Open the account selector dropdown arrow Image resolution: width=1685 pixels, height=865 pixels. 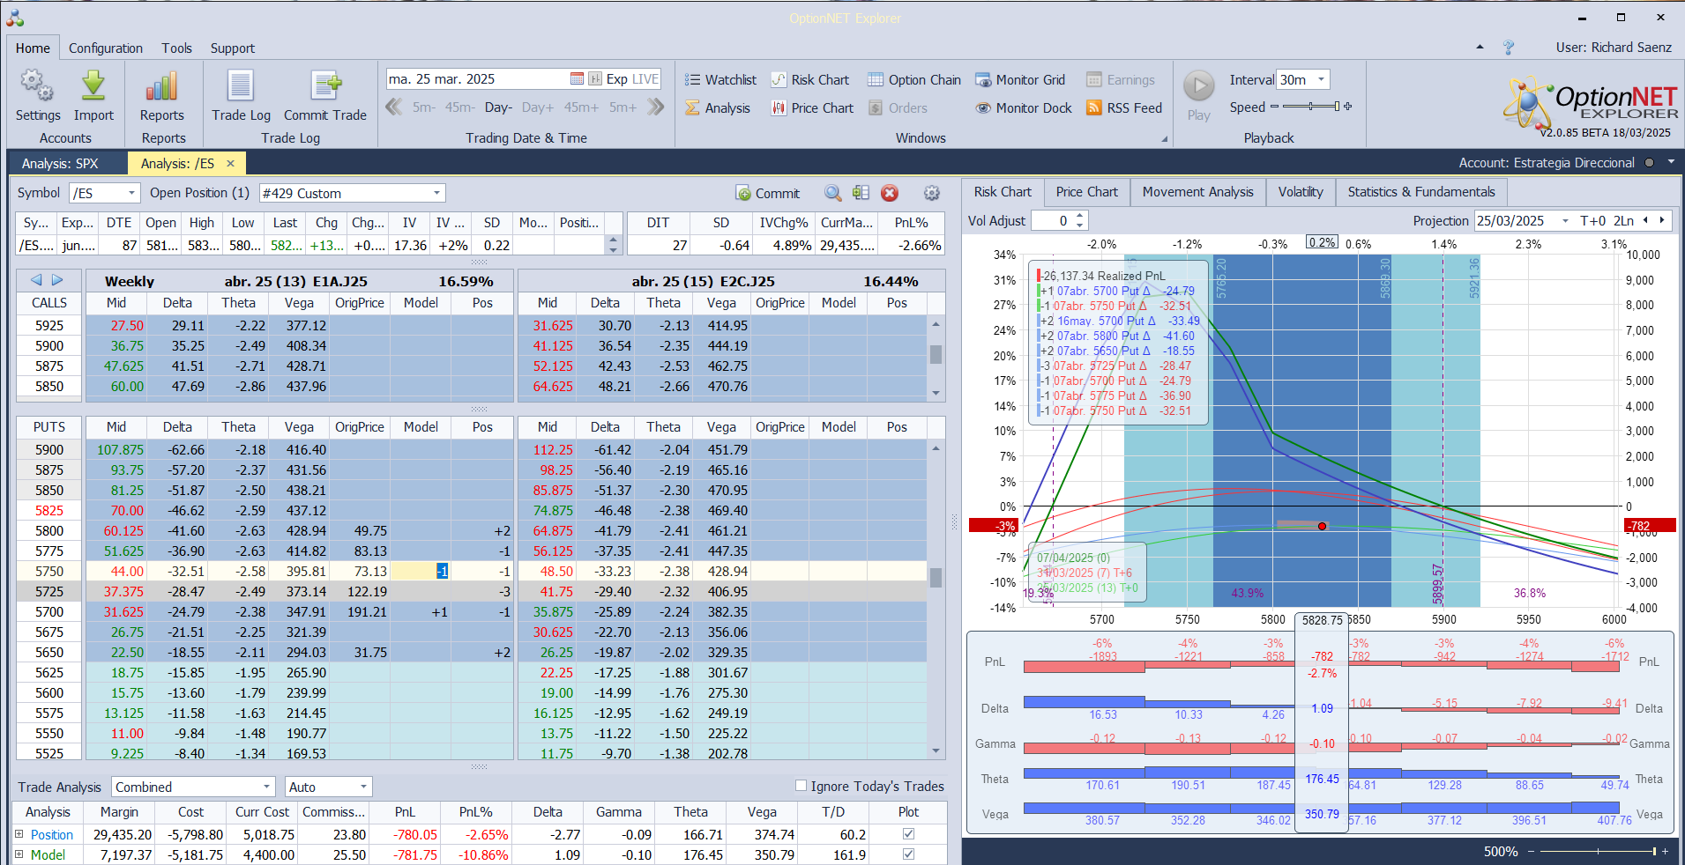click(1671, 162)
